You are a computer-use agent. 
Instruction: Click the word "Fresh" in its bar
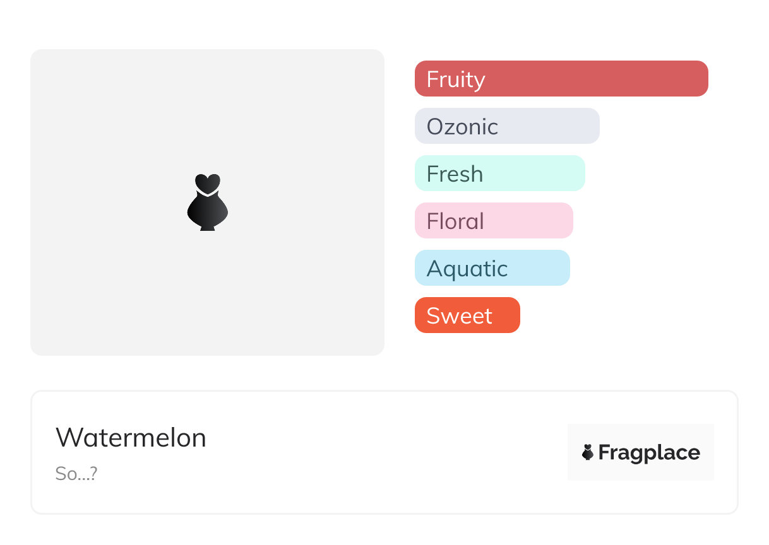455,174
